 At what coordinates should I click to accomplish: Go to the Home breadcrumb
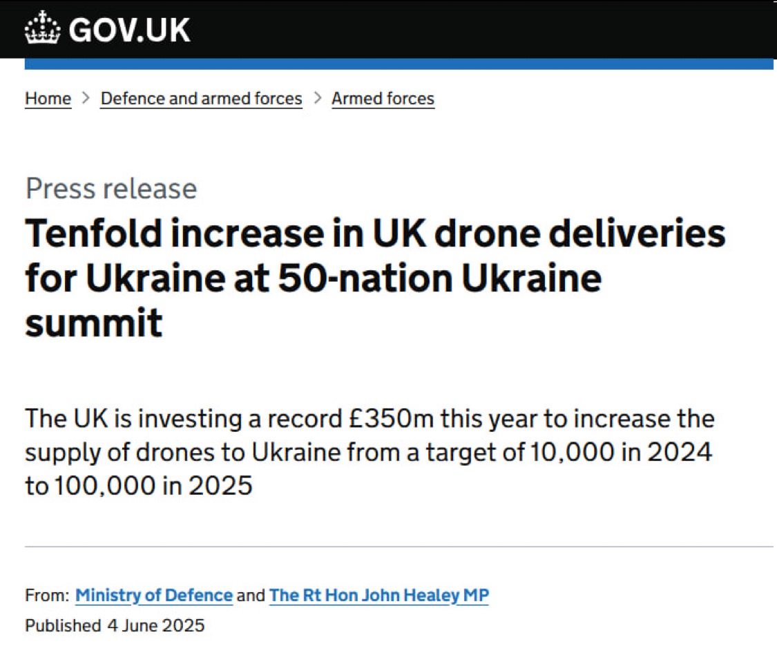pyautogui.click(x=48, y=99)
